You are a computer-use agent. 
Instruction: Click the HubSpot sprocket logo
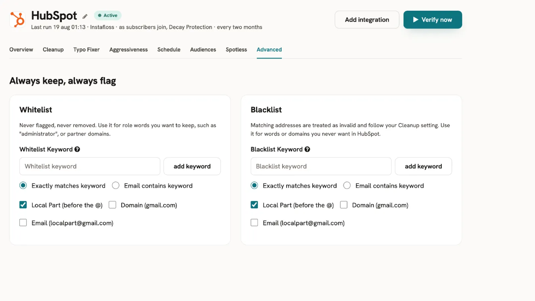(x=17, y=19)
